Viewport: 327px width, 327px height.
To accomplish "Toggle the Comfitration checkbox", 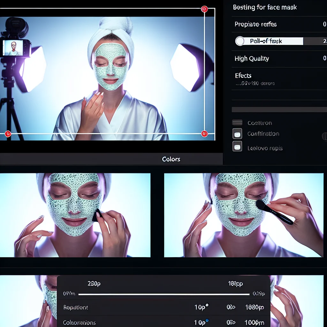I will pyautogui.click(x=237, y=134).
